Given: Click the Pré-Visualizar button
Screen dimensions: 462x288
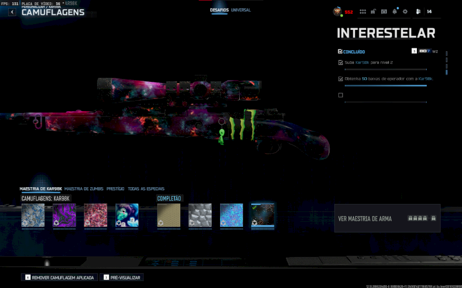Looking at the screenshot, I should pos(122,278).
